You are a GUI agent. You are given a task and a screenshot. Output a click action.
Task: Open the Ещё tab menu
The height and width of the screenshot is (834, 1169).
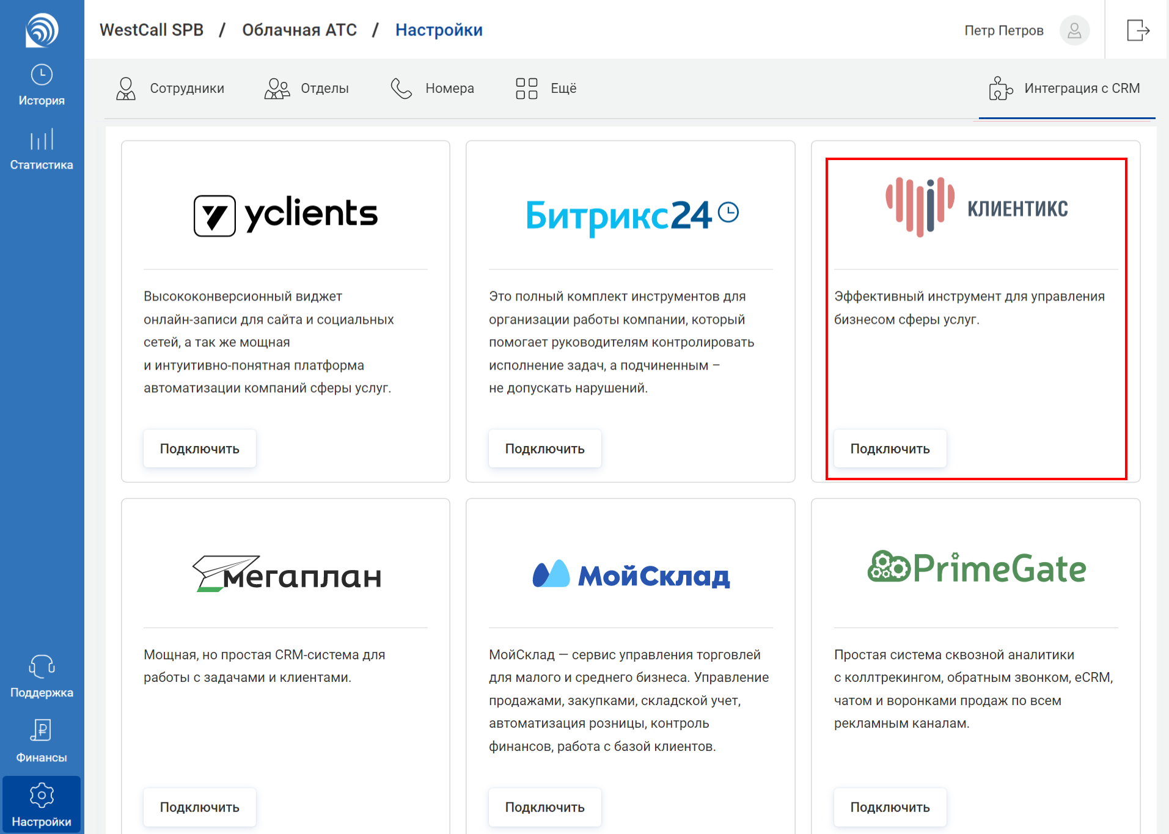click(x=546, y=89)
